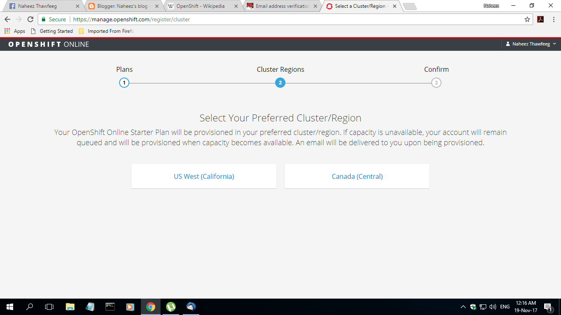Open the media player taskbar icon
561x315 pixels.
click(x=130, y=306)
